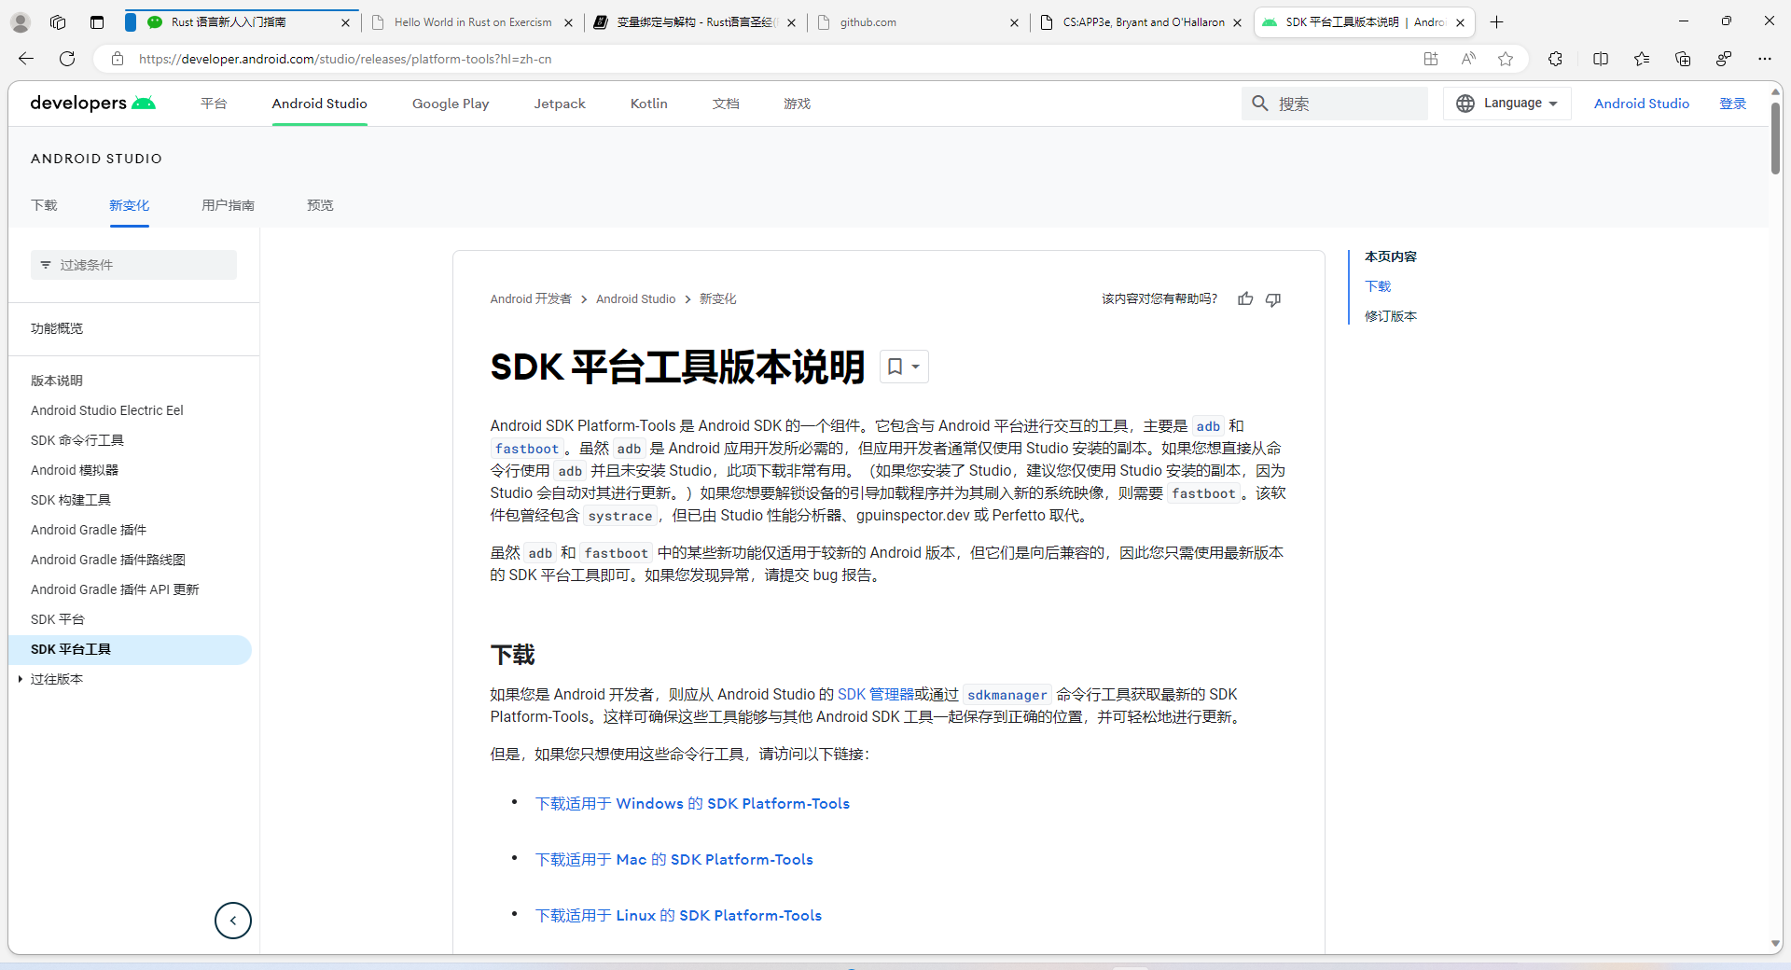Download SDK Platform-Tools for Windows

692,803
